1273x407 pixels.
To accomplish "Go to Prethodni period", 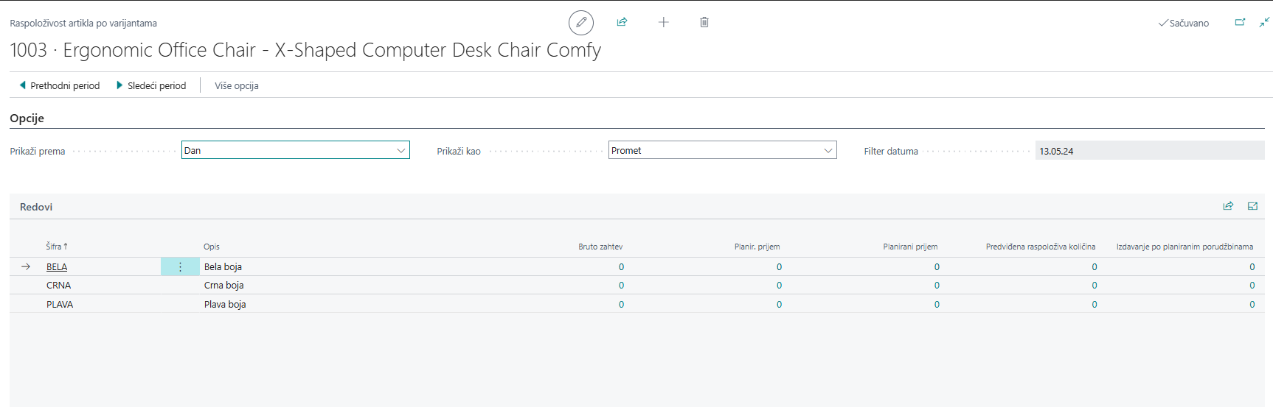I will coord(59,85).
